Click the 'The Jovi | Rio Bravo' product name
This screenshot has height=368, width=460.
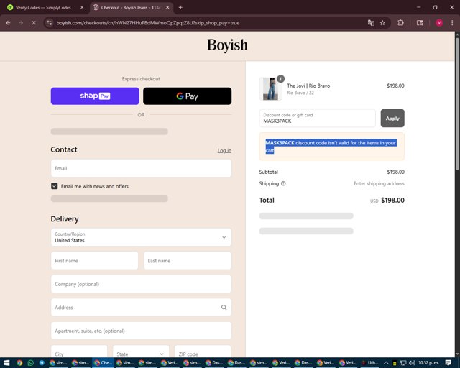click(308, 86)
